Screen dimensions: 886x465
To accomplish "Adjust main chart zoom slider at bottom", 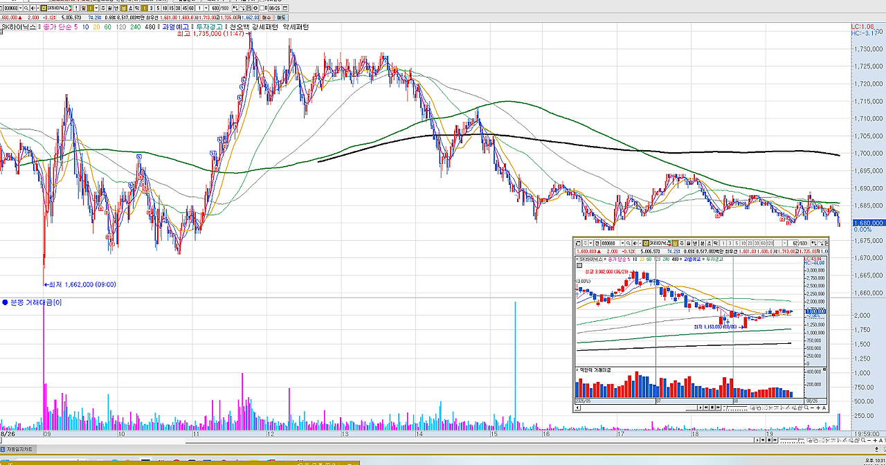I will [792, 440].
